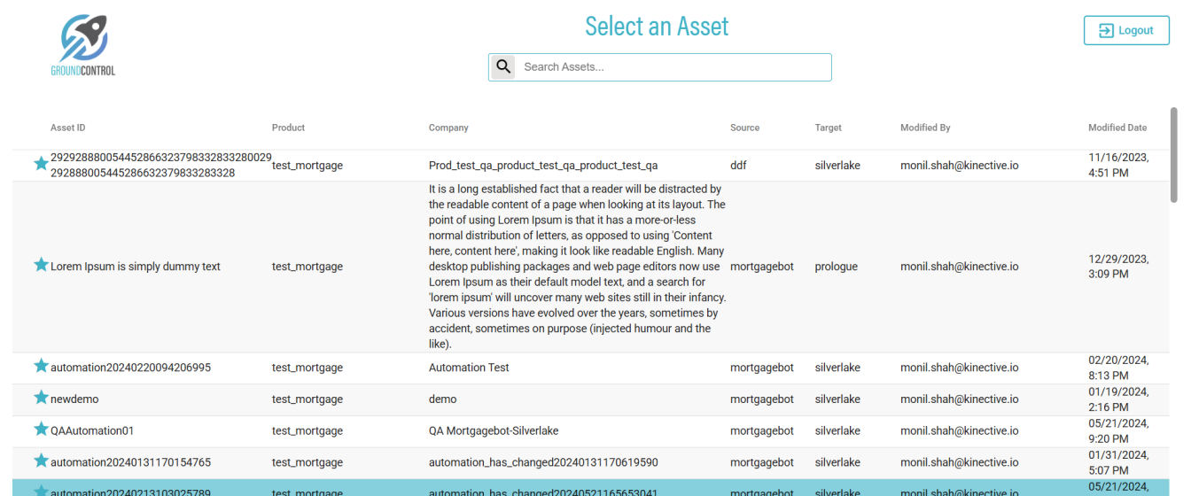Sort by Product column header
1191x496 pixels.
288,128
